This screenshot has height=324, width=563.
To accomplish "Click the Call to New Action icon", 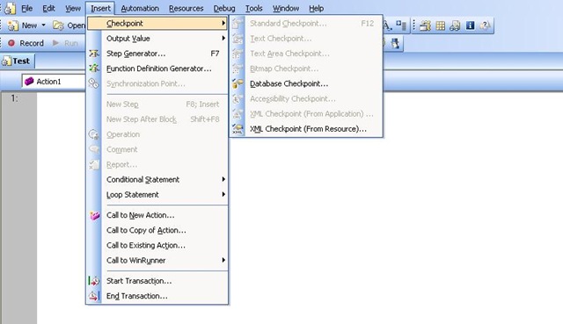I will coord(94,215).
